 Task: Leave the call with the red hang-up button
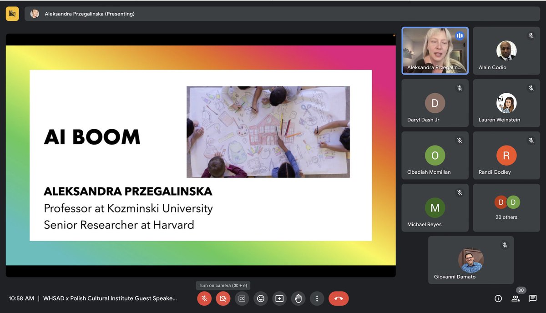339,298
